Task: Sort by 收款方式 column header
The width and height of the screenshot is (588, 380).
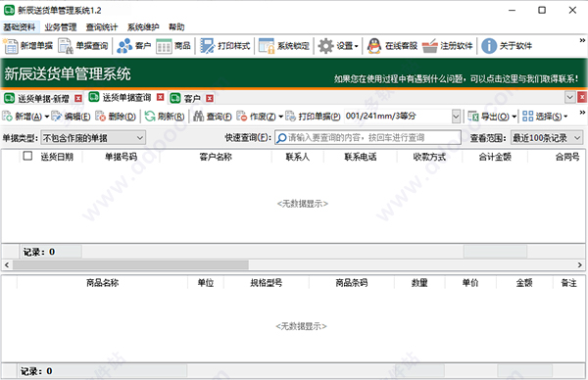Action: (x=429, y=157)
